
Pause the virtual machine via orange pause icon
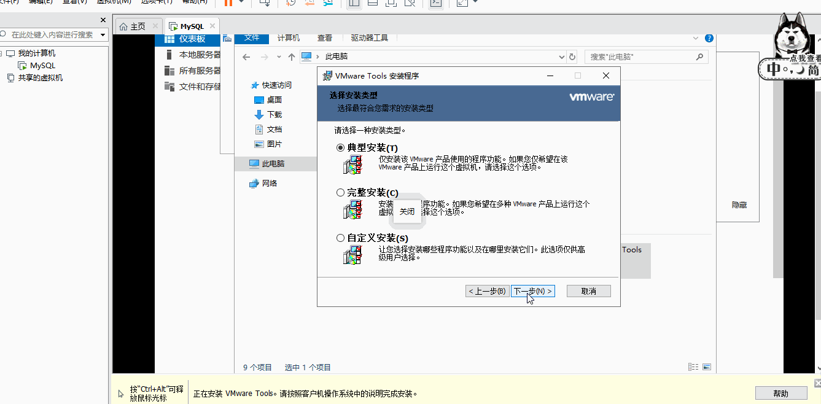point(228,2)
